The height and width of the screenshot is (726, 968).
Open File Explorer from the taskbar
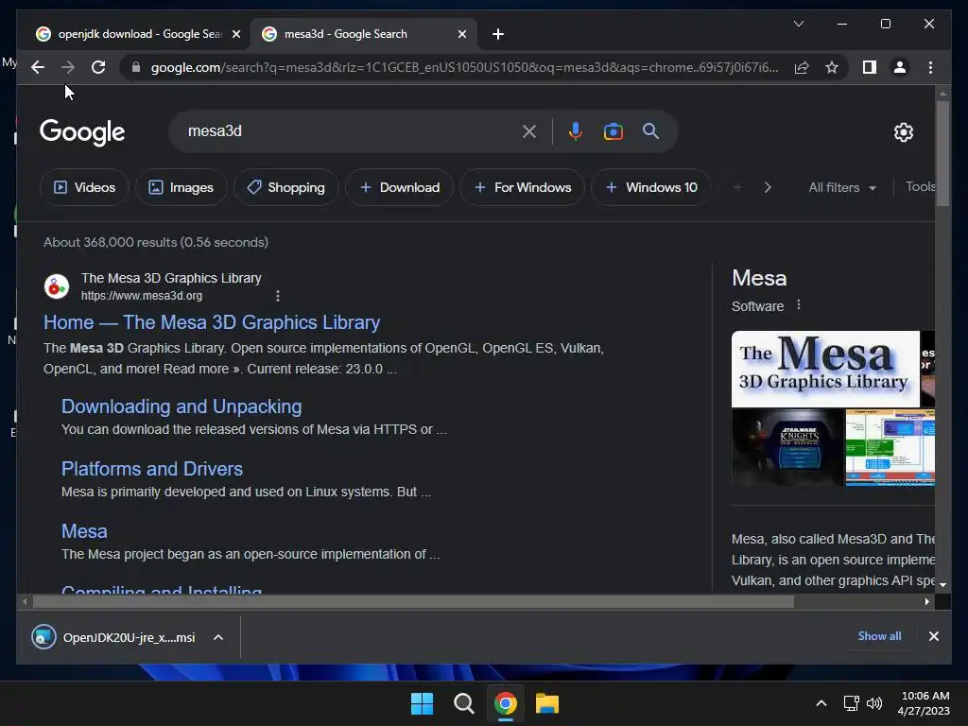coord(547,703)
